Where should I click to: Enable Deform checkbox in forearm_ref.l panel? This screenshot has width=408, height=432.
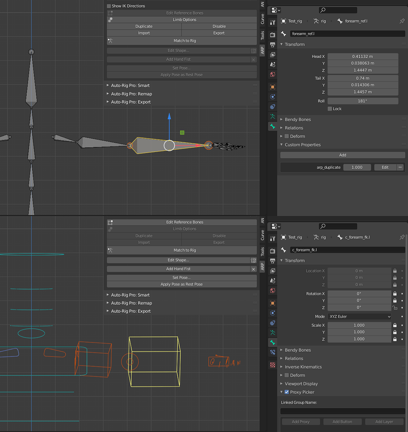point(287,136)
